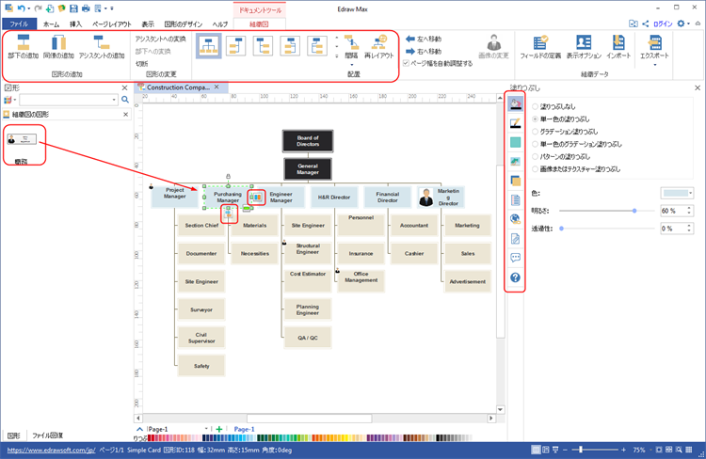
Task: Click the shape search input field
Action: tap(65, 100)
